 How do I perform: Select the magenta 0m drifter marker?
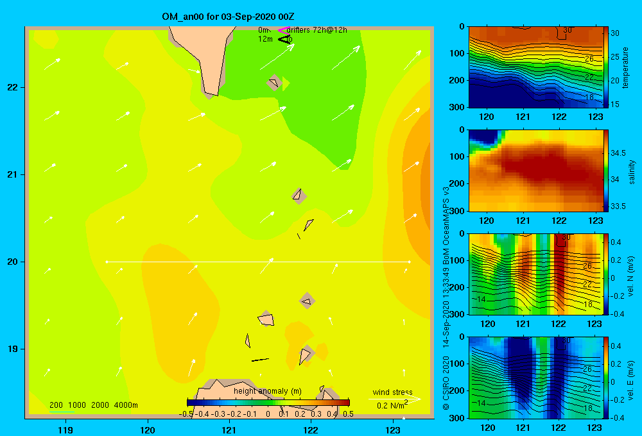tap(284, 30)
